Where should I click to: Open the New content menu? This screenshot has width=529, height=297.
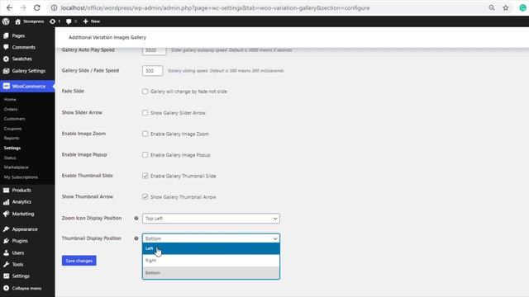(x=92, y=21)
